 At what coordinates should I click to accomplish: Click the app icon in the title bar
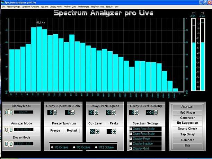pos(2,2)
